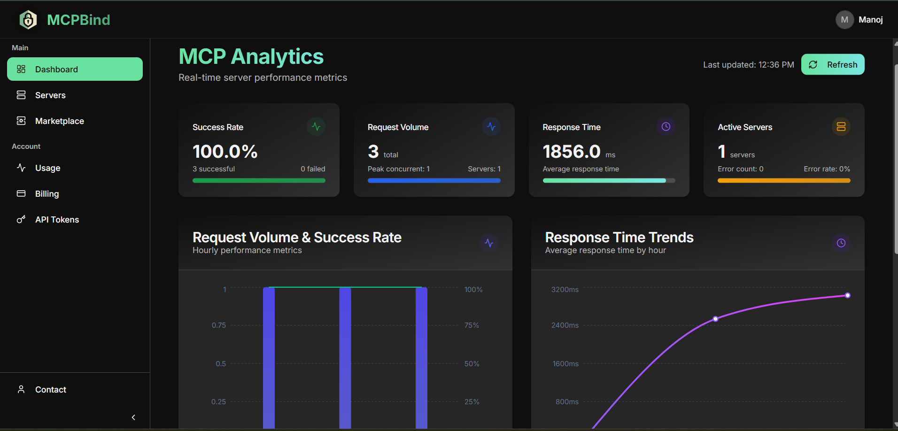The height and width of the screenshot is (431, 898).
Task: Click the blue pulse icon on Request Volume card
Action: coord(491,126)
